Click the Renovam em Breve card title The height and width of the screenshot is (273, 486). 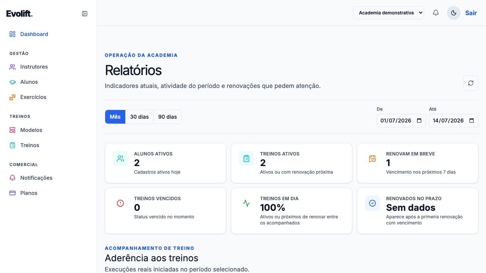[410, 154]
